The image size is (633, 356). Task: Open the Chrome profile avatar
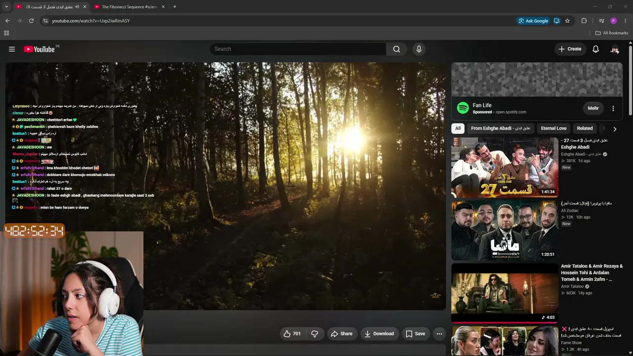(x=614, y=21)
